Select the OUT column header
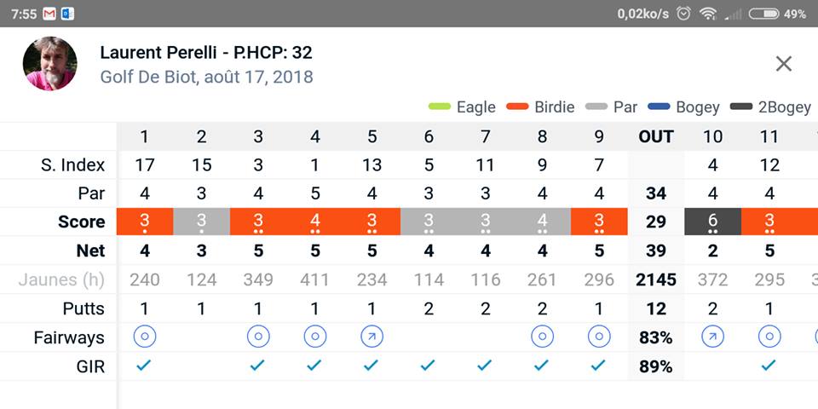 click(656, 136)
